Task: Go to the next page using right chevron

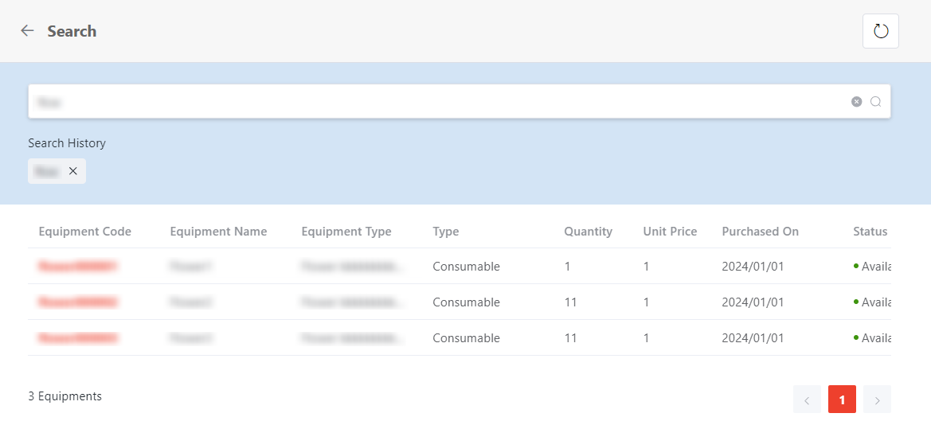Action: coord(877,400)
